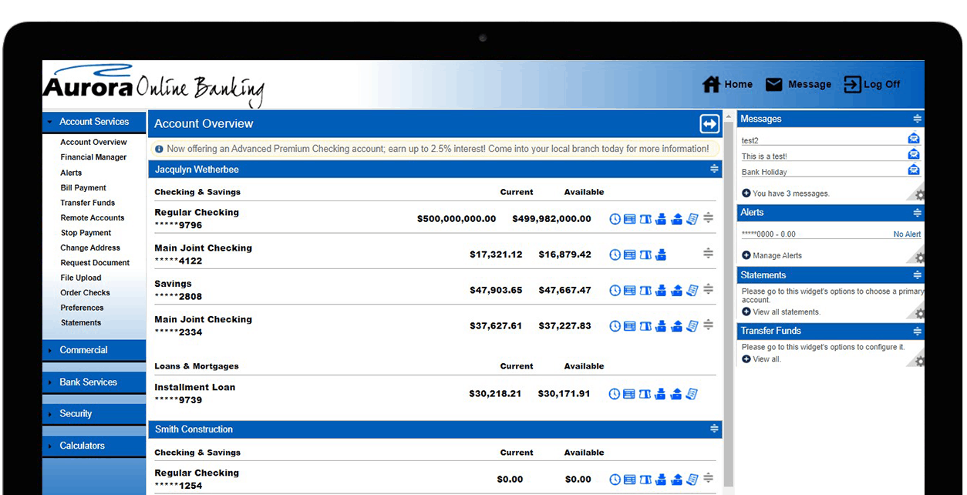Viewport: 967px width, 495px height.
Task: Click the up-arrow tray icon for Savings 2808
Action: click(676, 291)
